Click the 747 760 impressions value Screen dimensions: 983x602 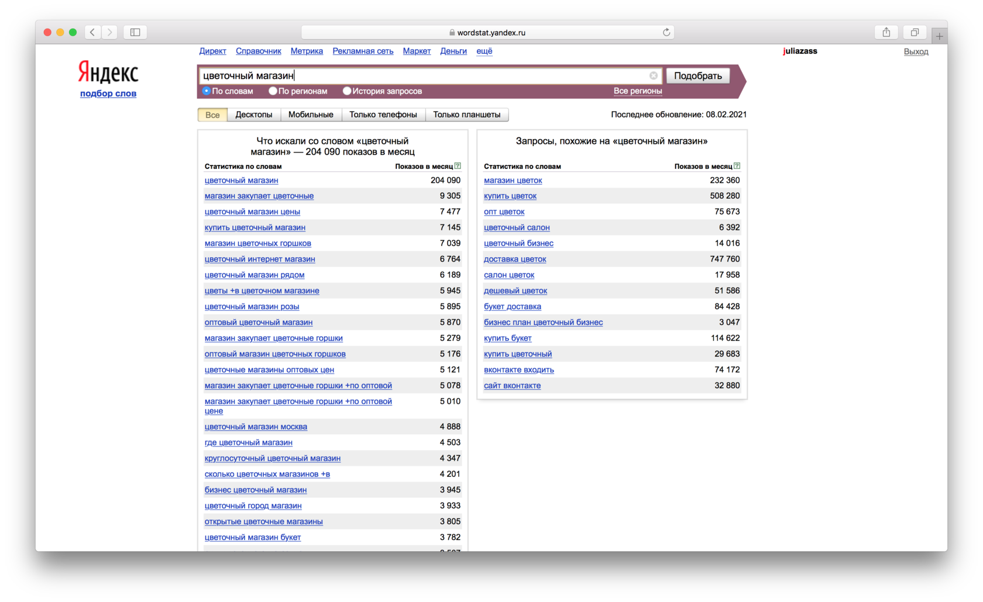coord(724,259)
